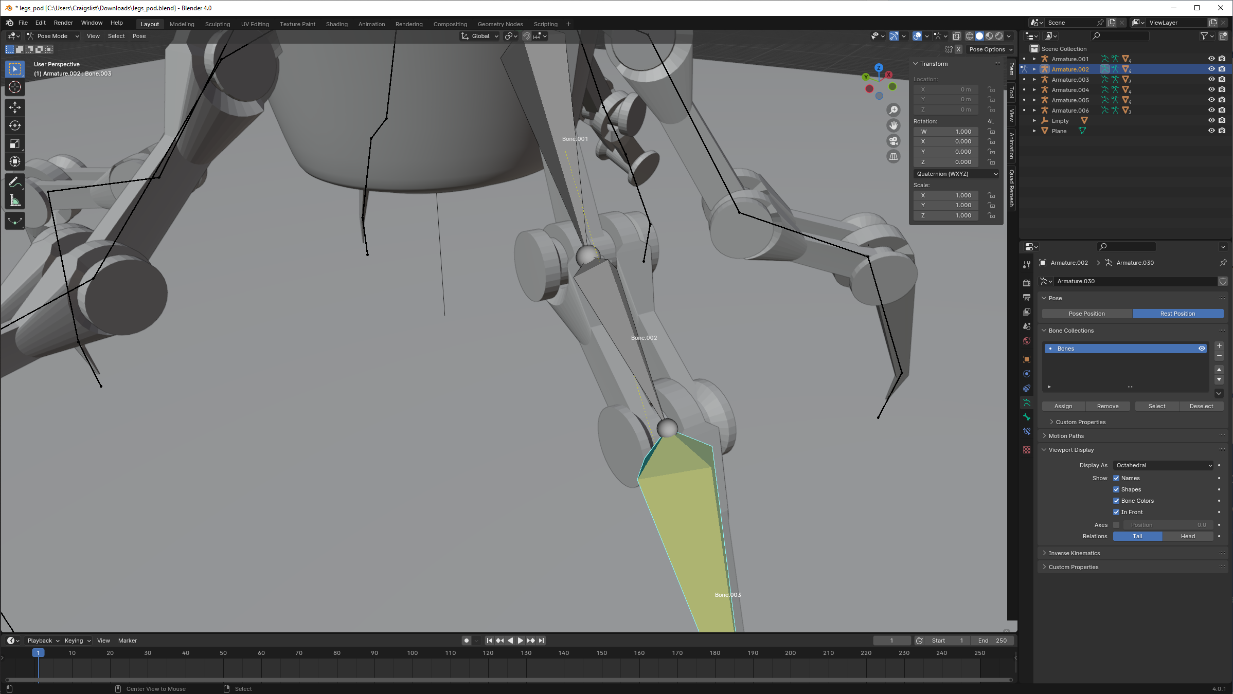Image resolution: width=1233 pixels, height=694 pixels.
Task: Expand the Motion Paths panel
Action: (x=1066, y=436)
